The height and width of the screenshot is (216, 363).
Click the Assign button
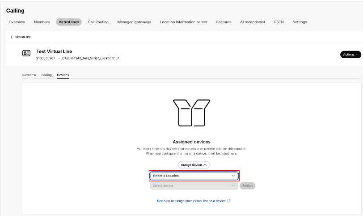coord(248,186)
